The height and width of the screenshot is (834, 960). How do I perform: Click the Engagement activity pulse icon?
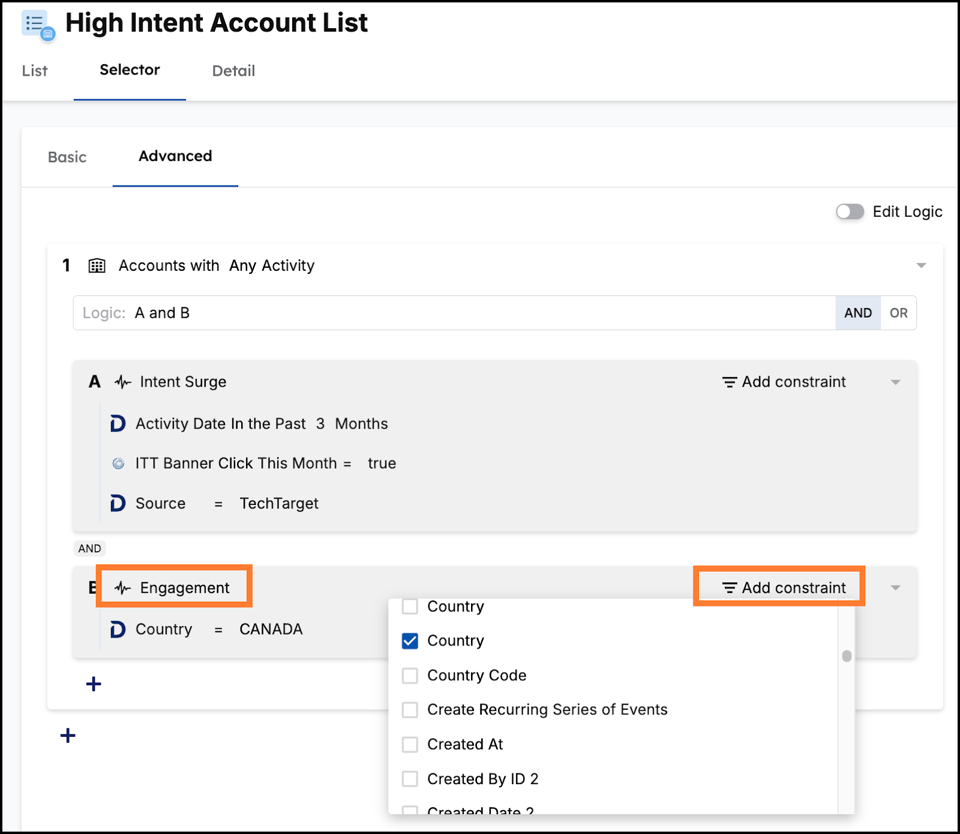[x=122, y=588]
